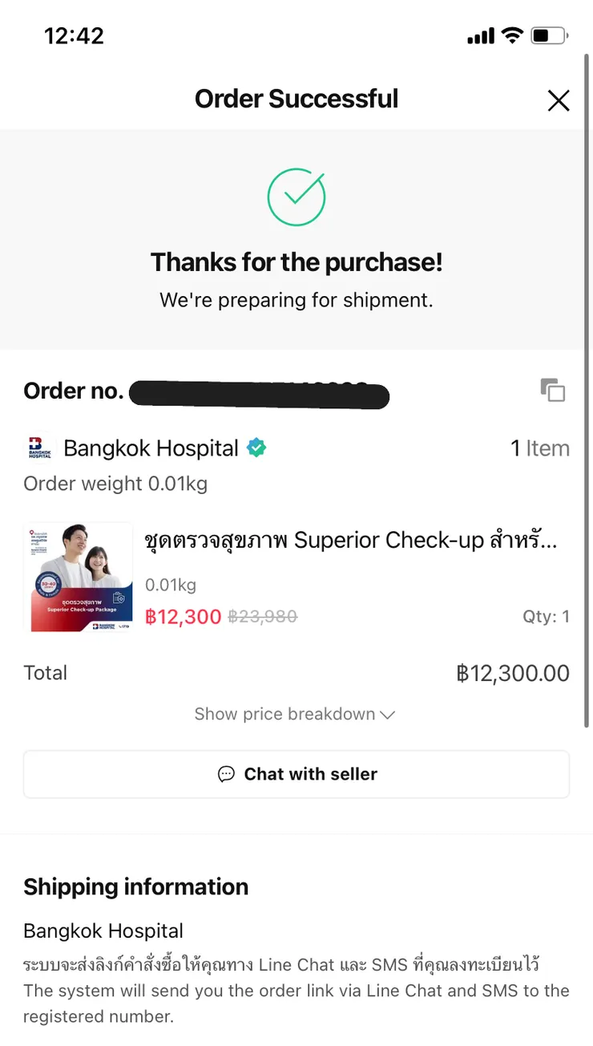Open the Superior Check-up product thumbnail
This screenshot has width=593, height=1046.
pyautogui.click(x=79, y=577)
